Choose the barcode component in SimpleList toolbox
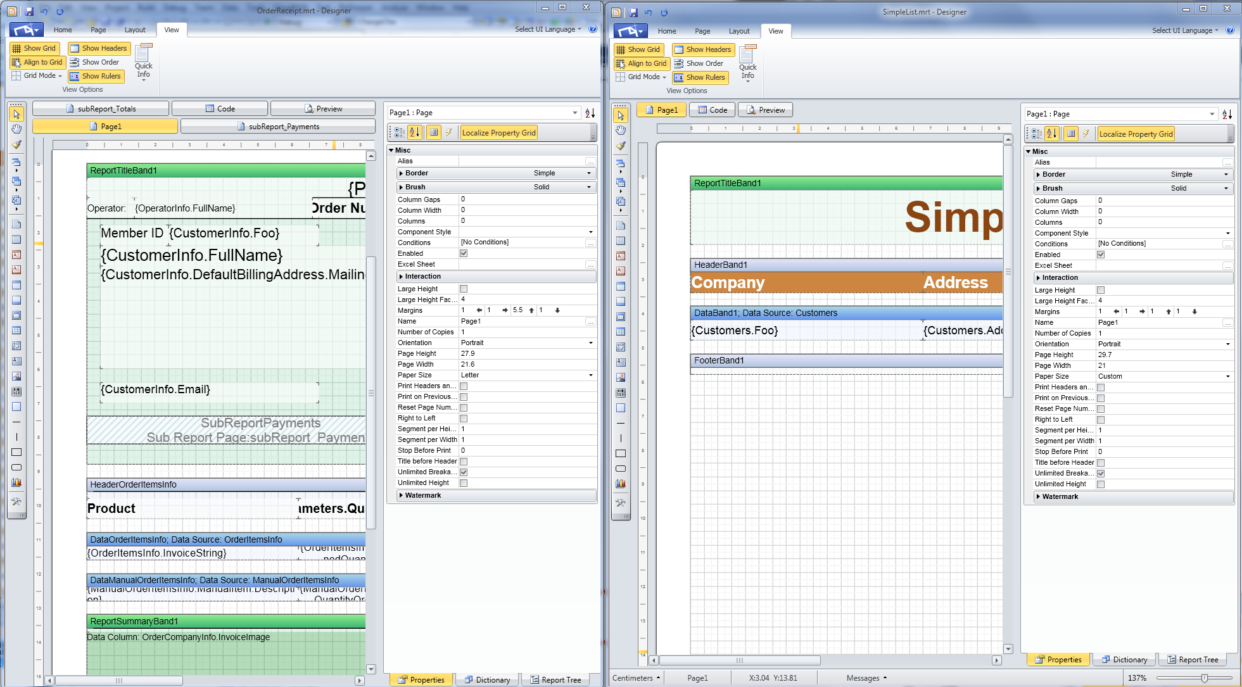 pos(621,393)
